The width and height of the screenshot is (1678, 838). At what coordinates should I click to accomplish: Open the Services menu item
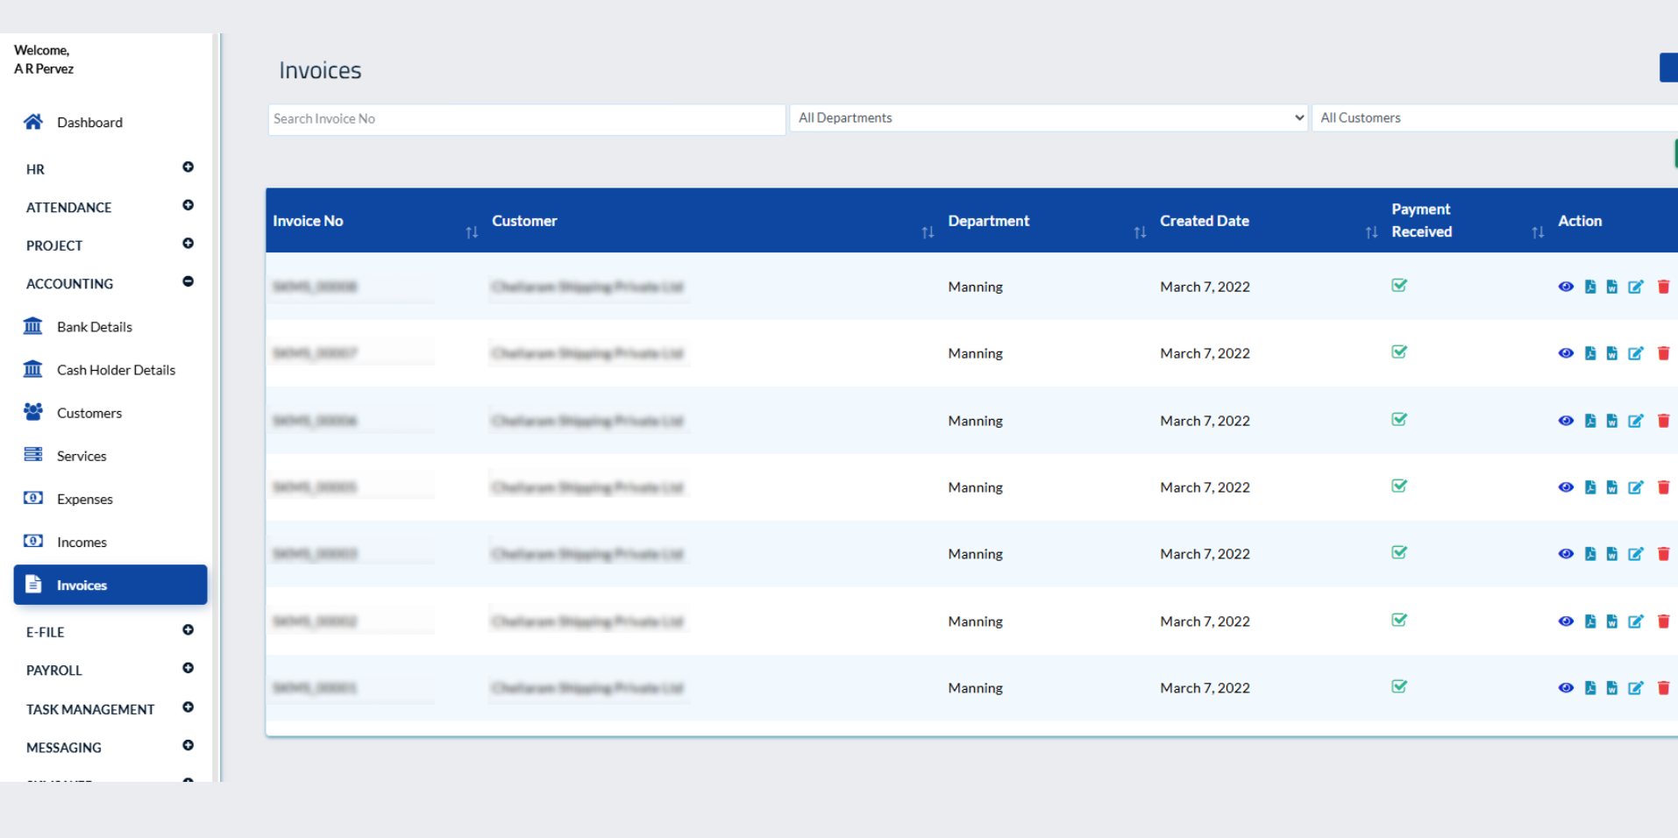coord(82,456)
